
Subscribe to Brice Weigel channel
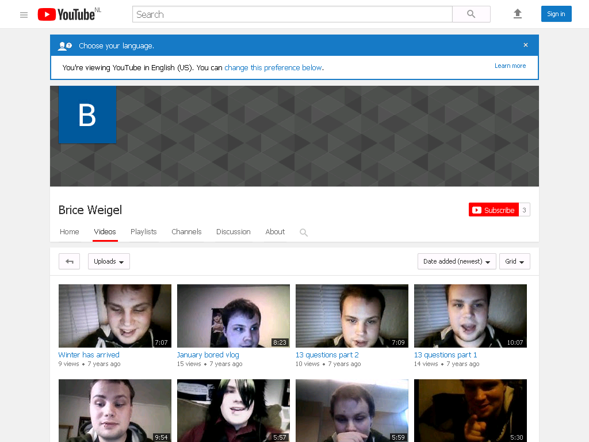click(494, 209)
